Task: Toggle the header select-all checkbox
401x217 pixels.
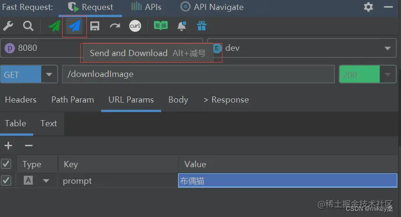Action: click(6, 164)
